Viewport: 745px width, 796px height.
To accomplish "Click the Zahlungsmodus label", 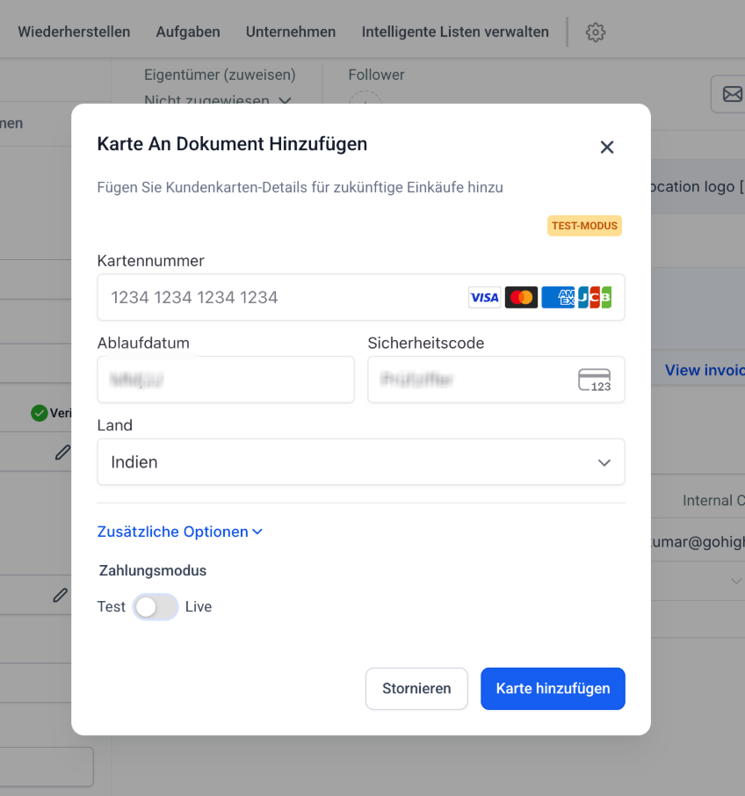I will coord(153,570).
